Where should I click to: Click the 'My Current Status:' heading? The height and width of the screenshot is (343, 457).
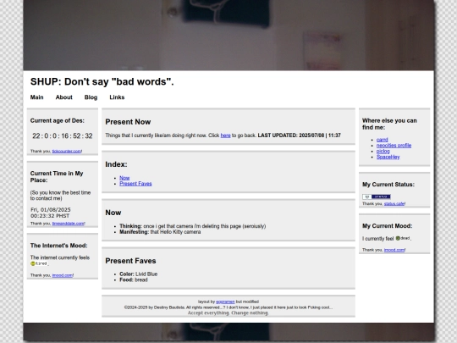388,185
